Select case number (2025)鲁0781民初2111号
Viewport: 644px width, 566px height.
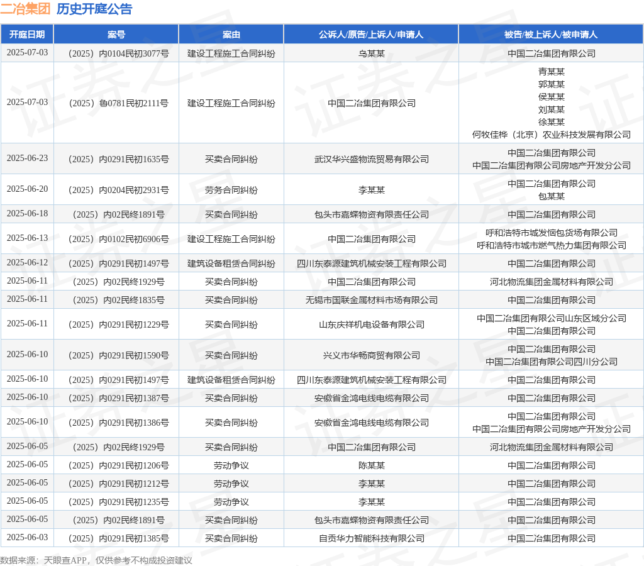(119, 103)
